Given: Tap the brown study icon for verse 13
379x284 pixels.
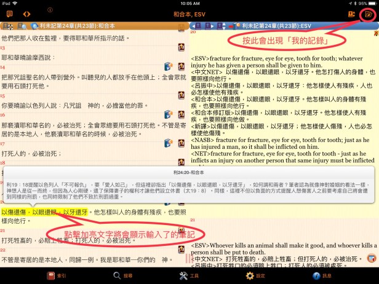Looking at the screenshot, I should 182,47.
